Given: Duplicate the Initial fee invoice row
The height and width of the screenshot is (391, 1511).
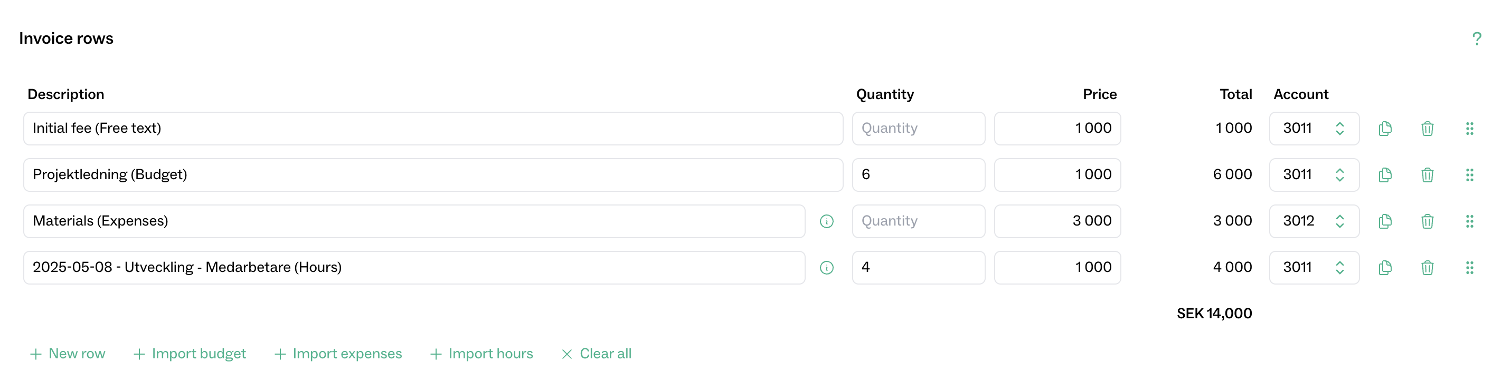Looking at the screenshot, I should click(1384, 128).
